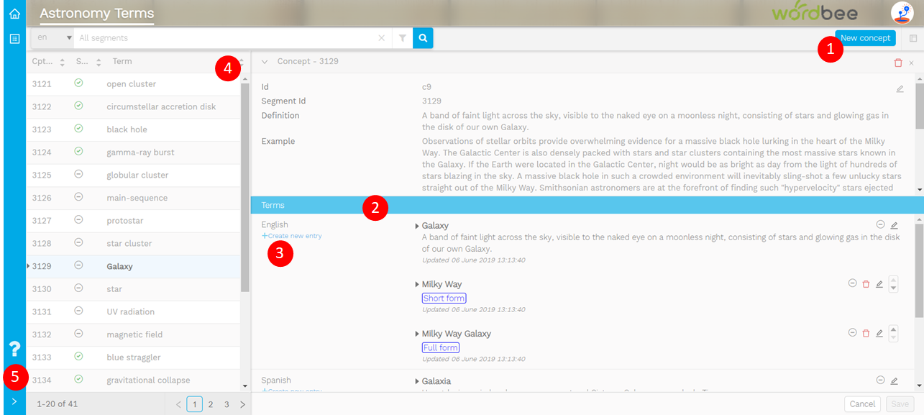The image size is (924, 415).
Task: Select 'black hole' term in the list
Action: [x=127, y=129]
